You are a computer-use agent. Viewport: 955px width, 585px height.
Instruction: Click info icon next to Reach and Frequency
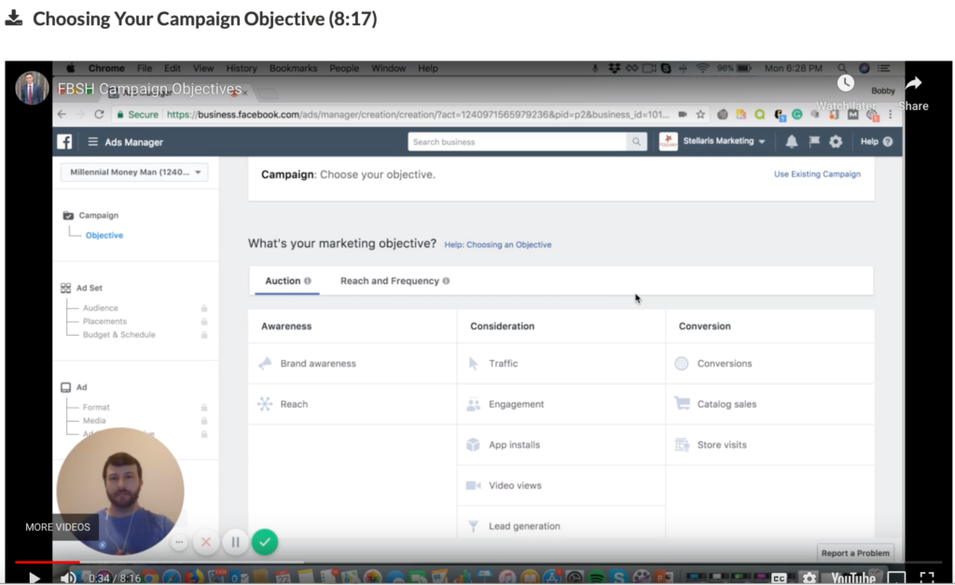[447, 281]
